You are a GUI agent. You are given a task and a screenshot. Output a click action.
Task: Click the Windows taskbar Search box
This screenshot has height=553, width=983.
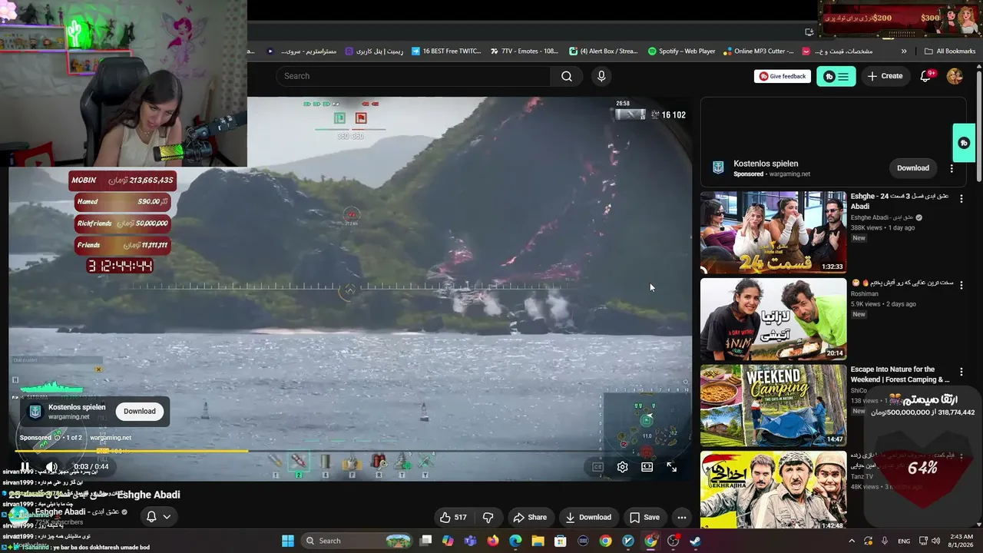(356, 541)
